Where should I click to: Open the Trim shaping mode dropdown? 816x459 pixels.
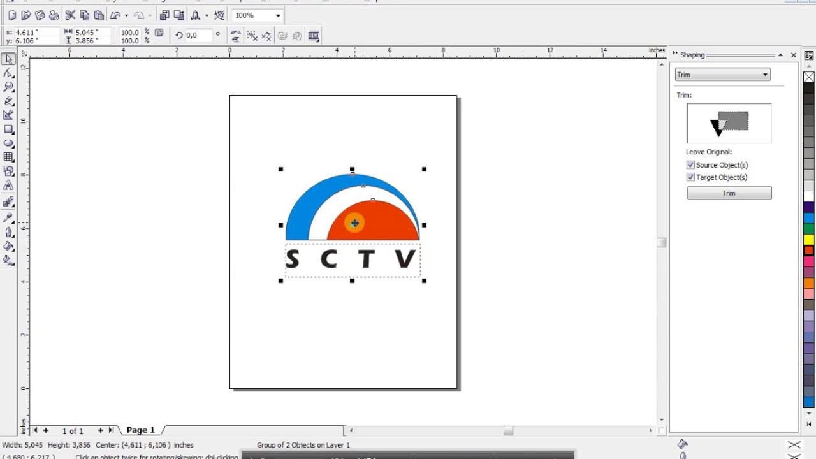tap(722, 75)
